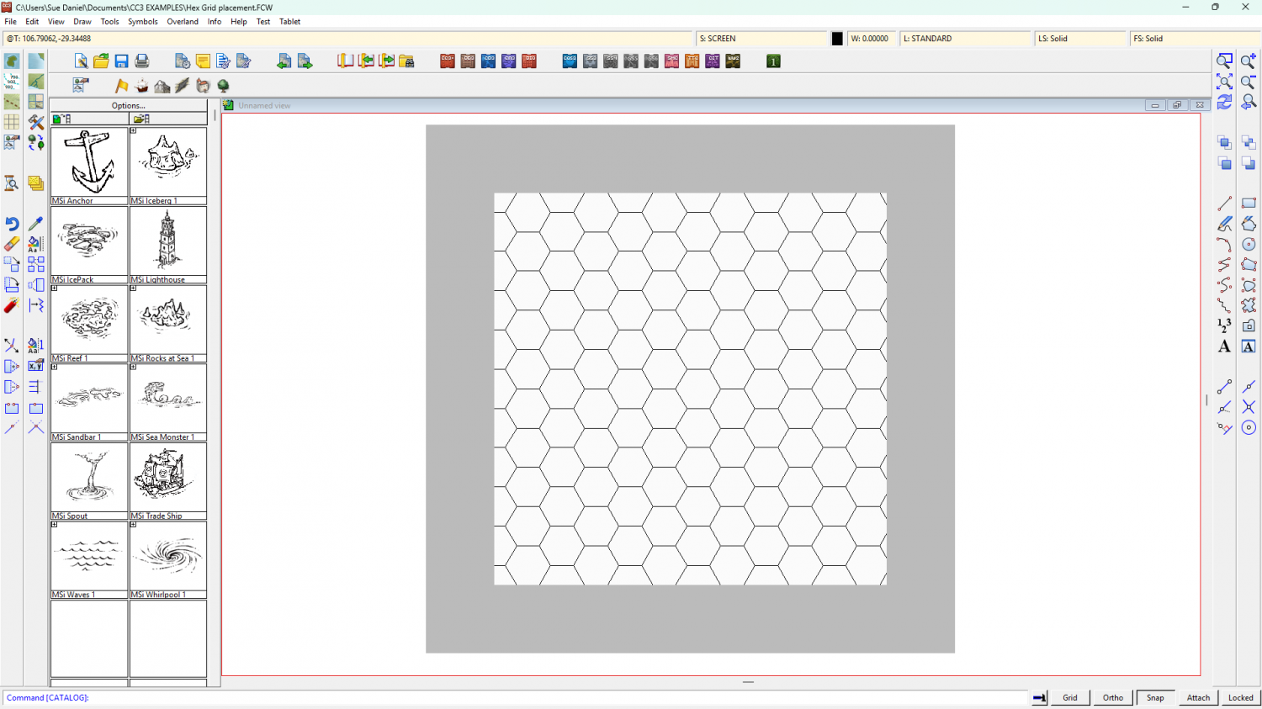1262x709 pixels.
Task: Click the eyedropper Keep Properties icon
Action: tap(35, 224)
